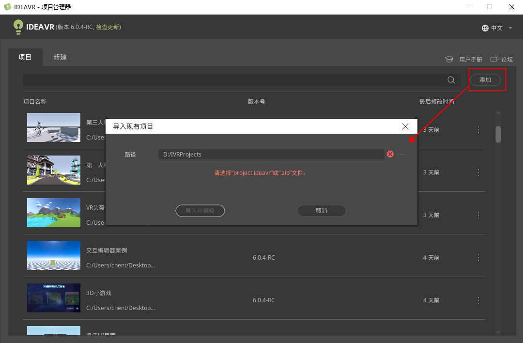Click version 6.0.4-RC of 3D小游戏
The width and height of the screenshot is (523, 343).
tap(264, 300)
